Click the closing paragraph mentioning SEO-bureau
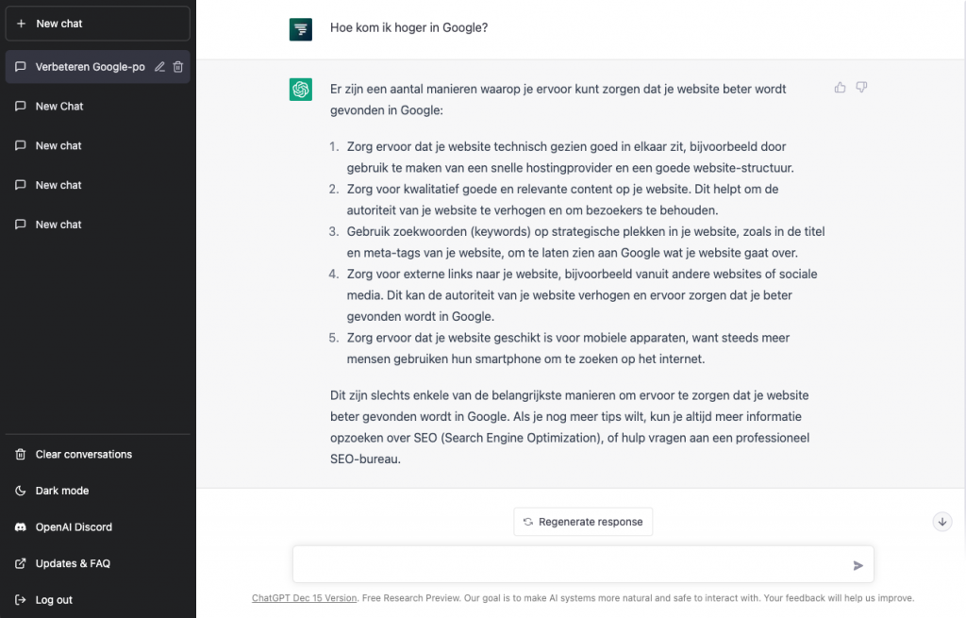 570,427
